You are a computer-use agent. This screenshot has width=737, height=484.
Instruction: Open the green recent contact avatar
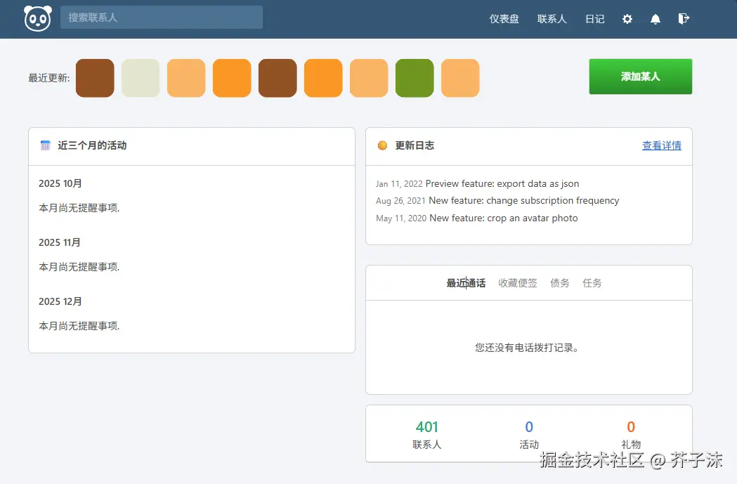point(415,78)
